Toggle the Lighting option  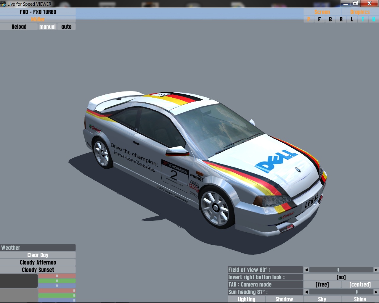(246, 299)
